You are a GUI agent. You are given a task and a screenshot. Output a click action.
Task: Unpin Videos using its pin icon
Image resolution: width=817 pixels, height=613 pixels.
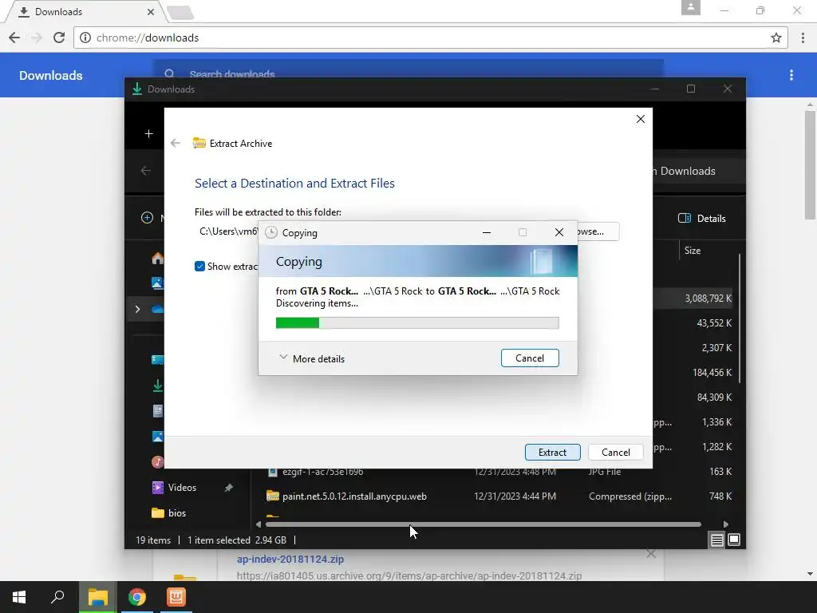pyautogui.click(x=229, y=488)
